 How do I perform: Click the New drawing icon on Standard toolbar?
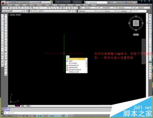click(x=3, y=8)
